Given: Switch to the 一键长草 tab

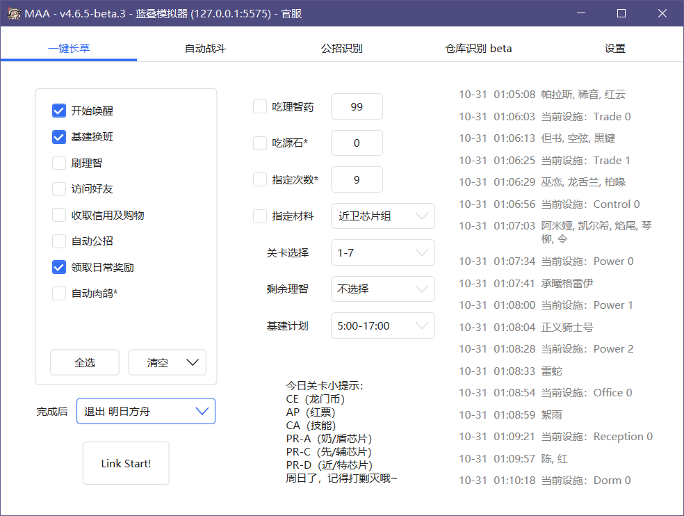Looking at the screenshot, I should [x=69, y=49].
